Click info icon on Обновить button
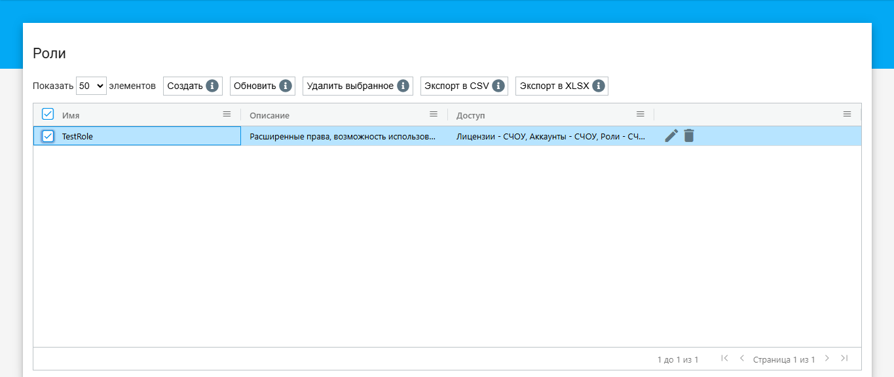Image resolution: width=894 pixels, height=377 pixels. [x=285, y=86]
